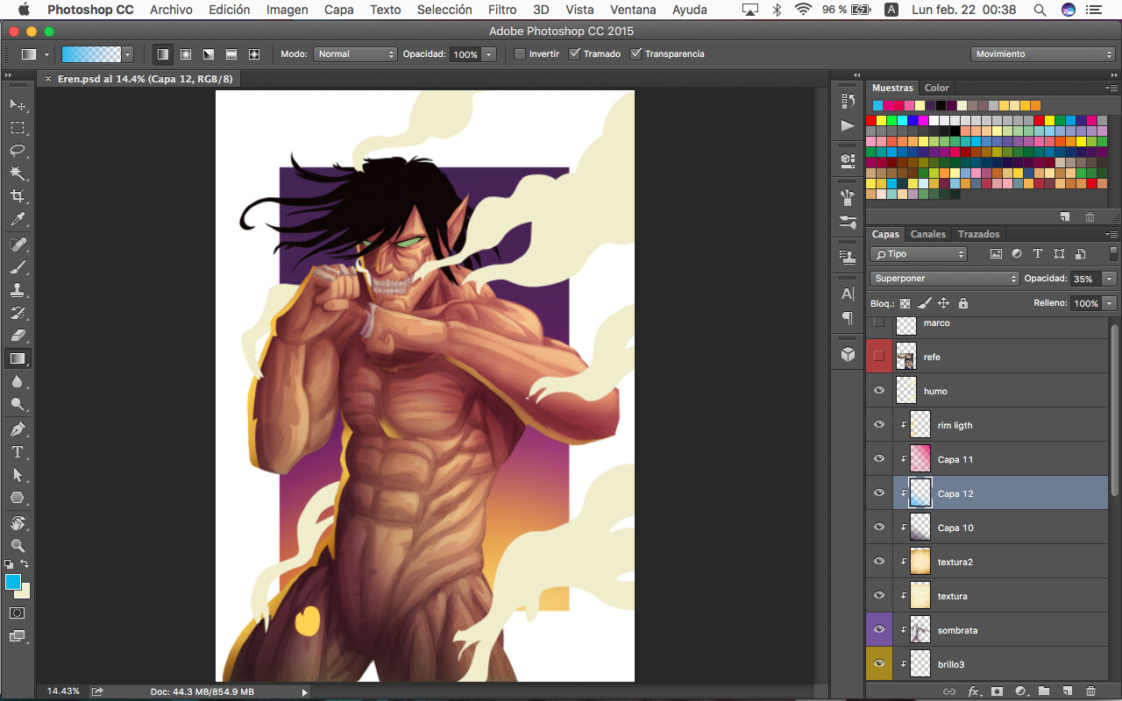This screenshot has height=701, width=1122.
Task: Hide the sombrata layer
Action: click(x=878, y=630)
